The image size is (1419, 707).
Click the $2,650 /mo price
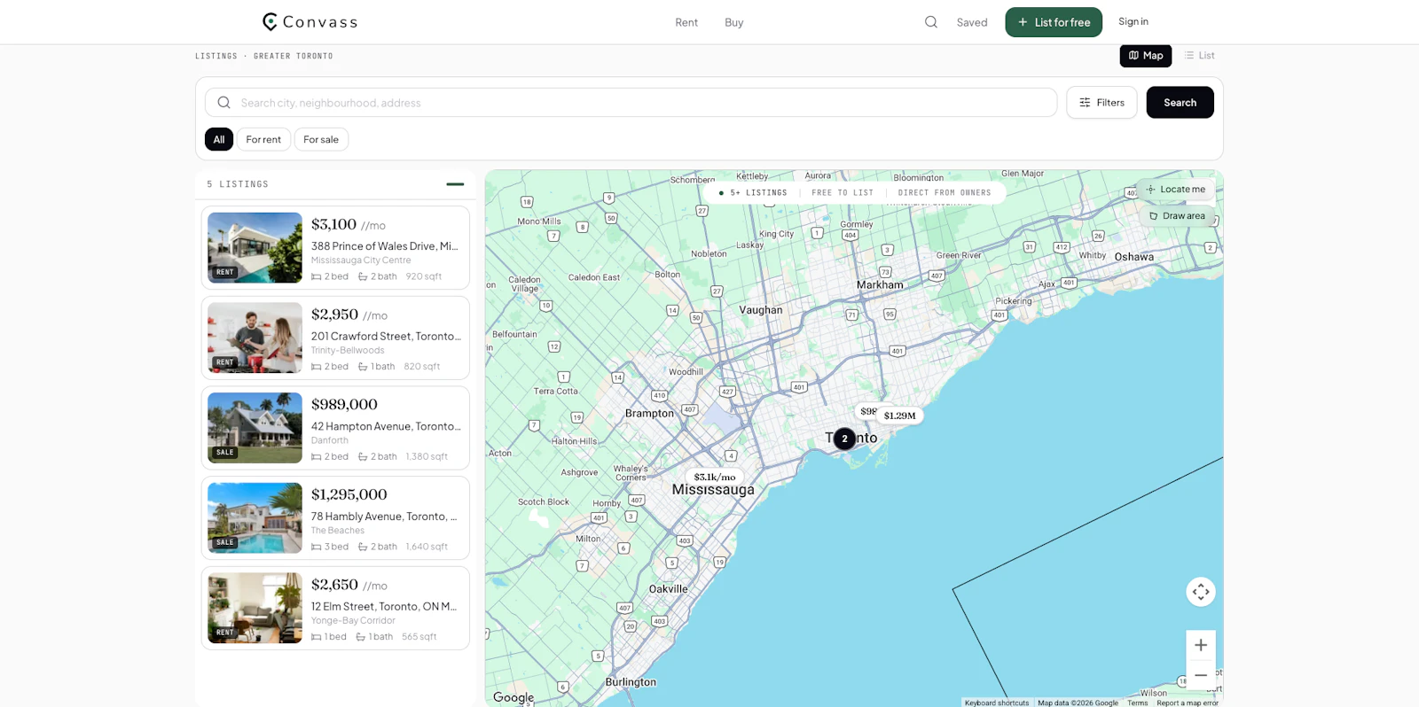click(349, 585)
